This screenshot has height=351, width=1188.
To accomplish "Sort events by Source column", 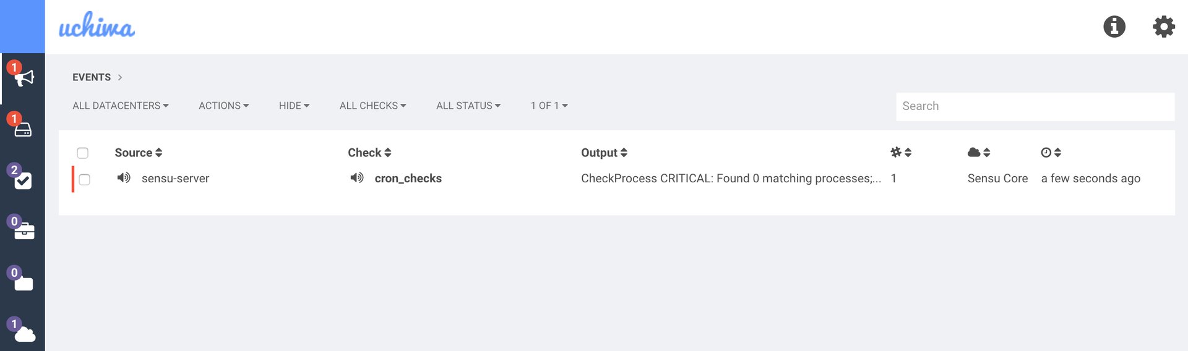I will coord(139,153).
